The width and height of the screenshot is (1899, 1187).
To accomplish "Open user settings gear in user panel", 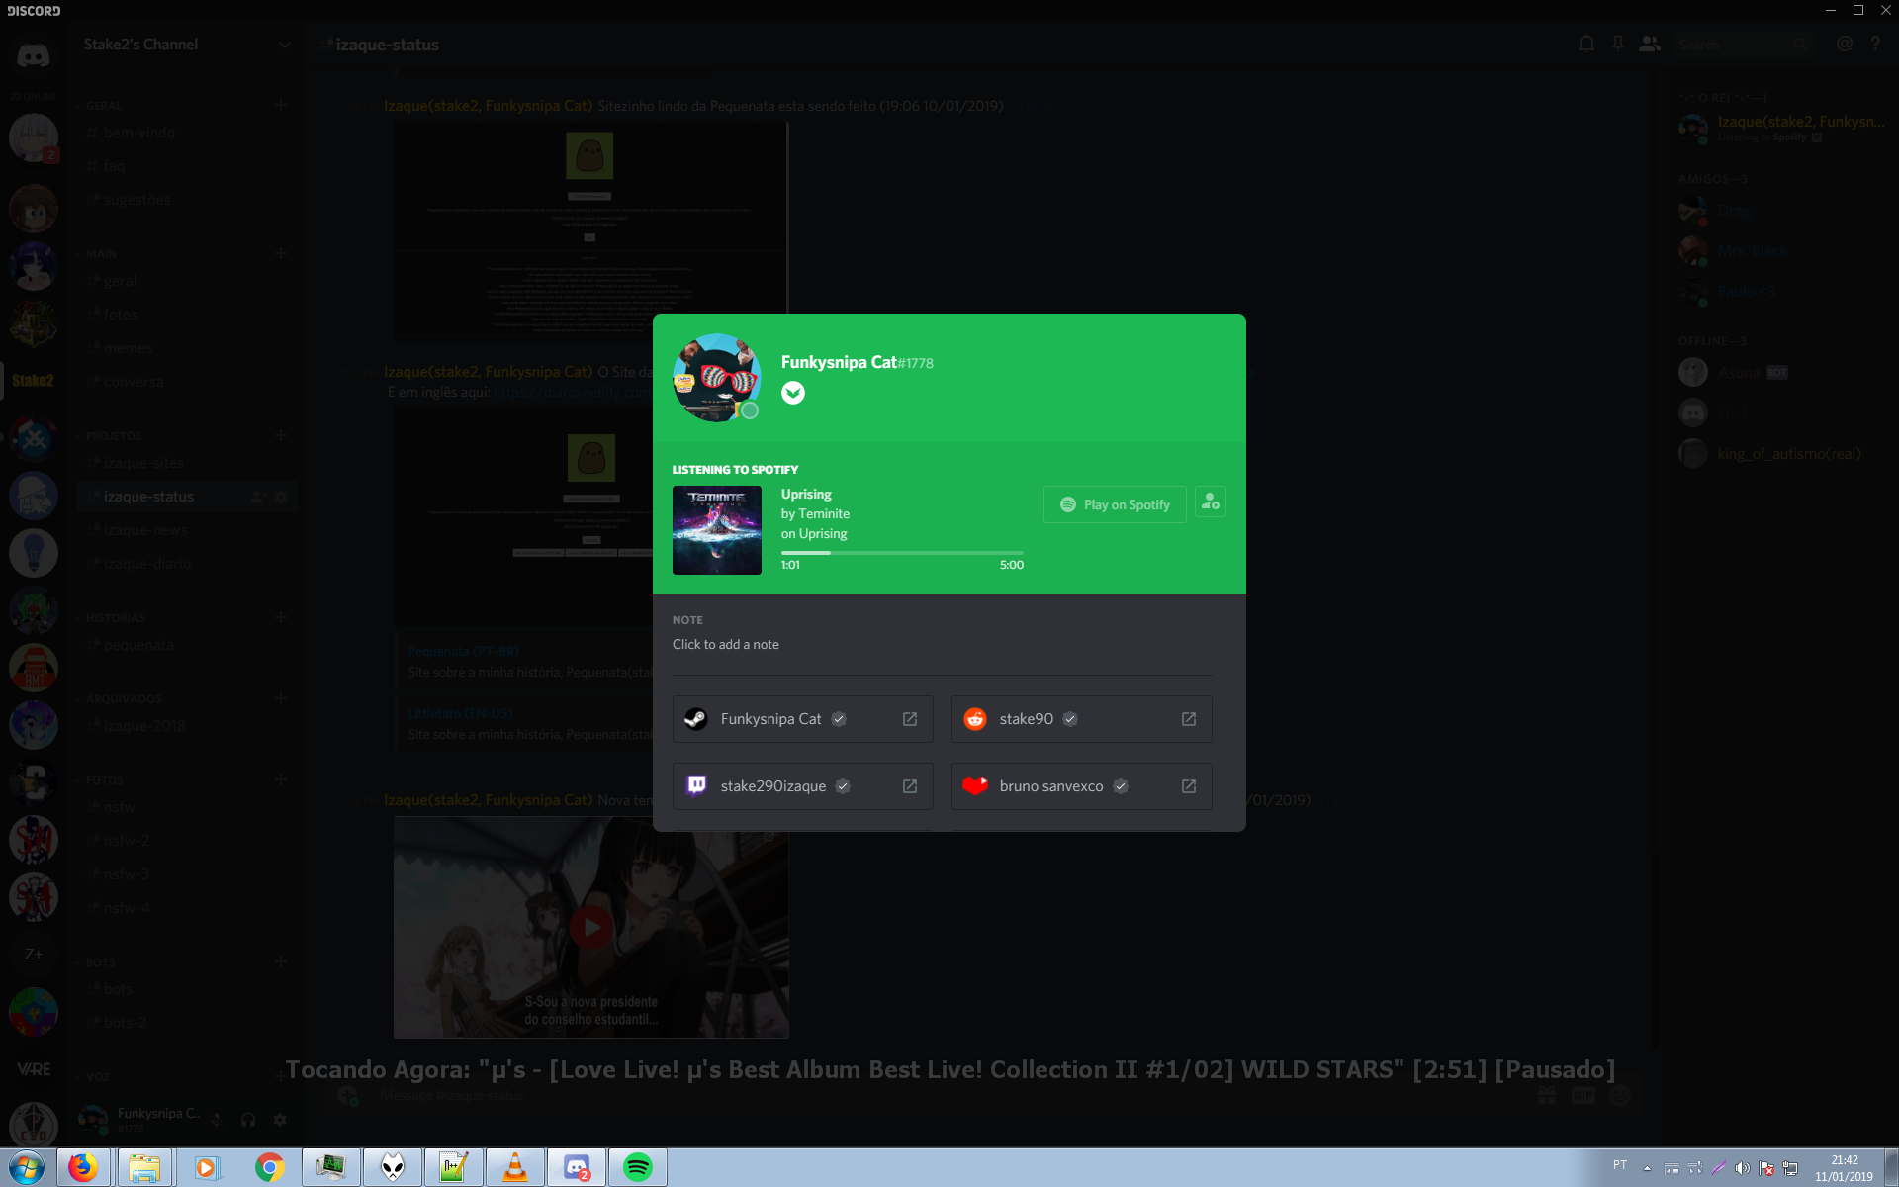I will tap(280, 1120).
